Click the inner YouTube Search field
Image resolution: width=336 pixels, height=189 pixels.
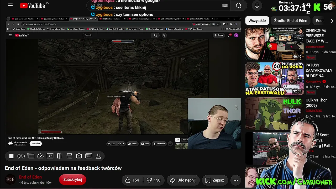pos(117,35)
